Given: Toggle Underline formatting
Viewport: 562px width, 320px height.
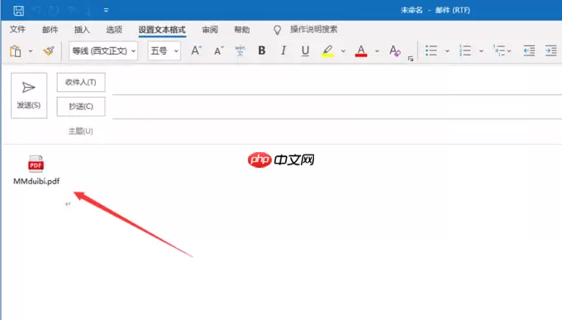Looking at the screenshot, I should [305, 51].
